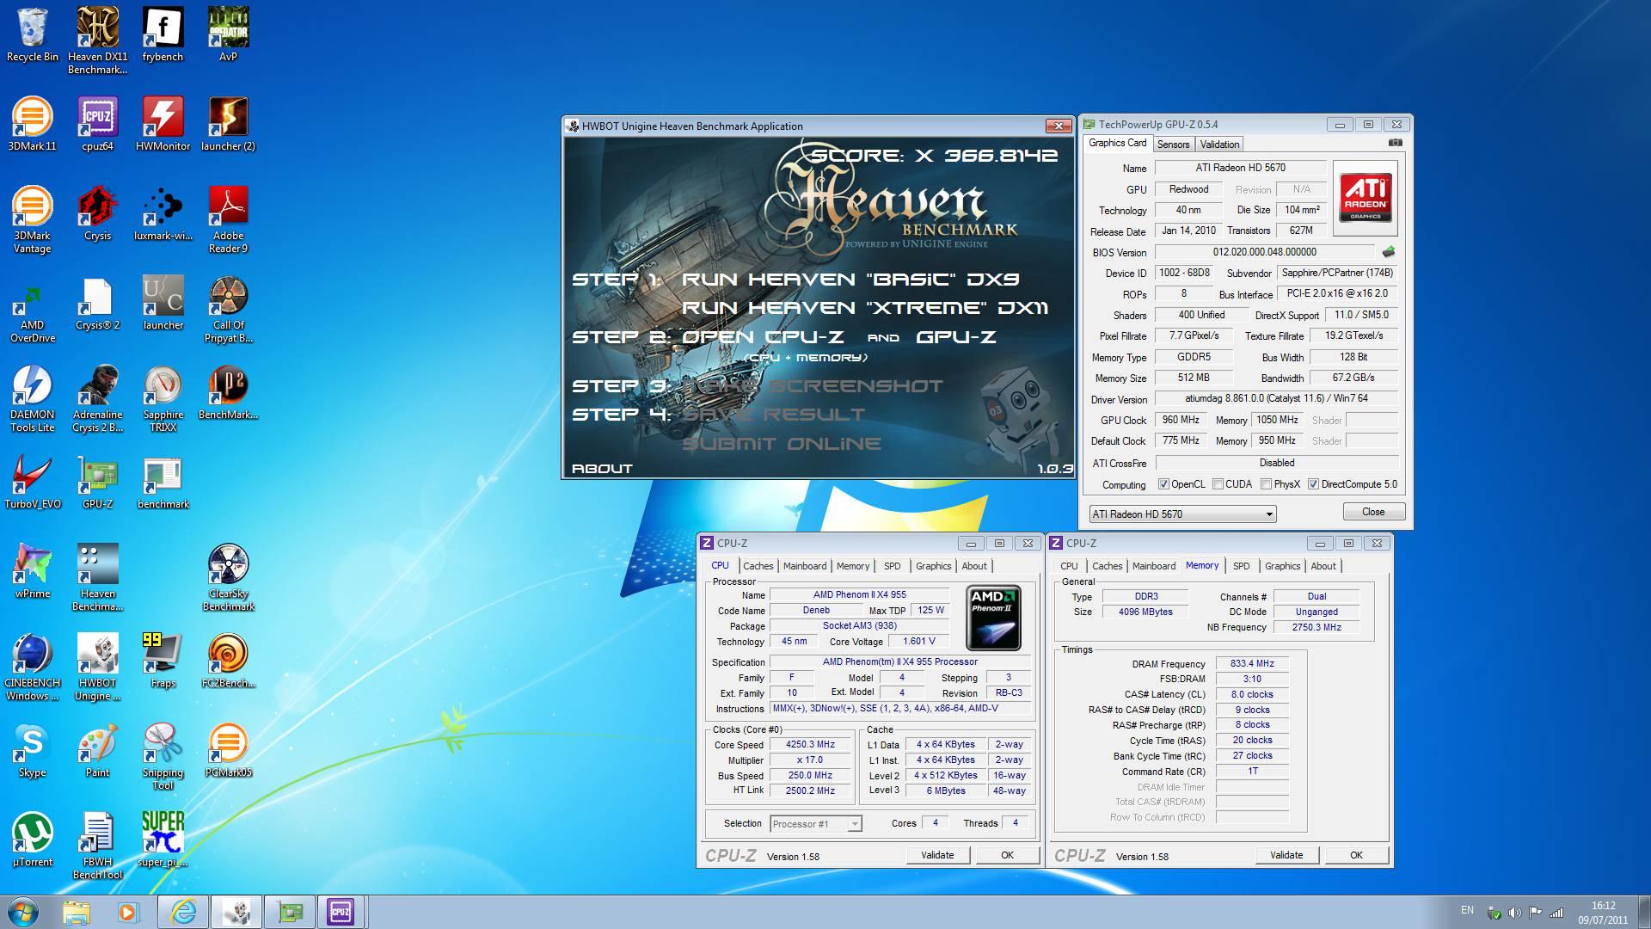Launch Sapphire TRIXX shortcut

163,398
